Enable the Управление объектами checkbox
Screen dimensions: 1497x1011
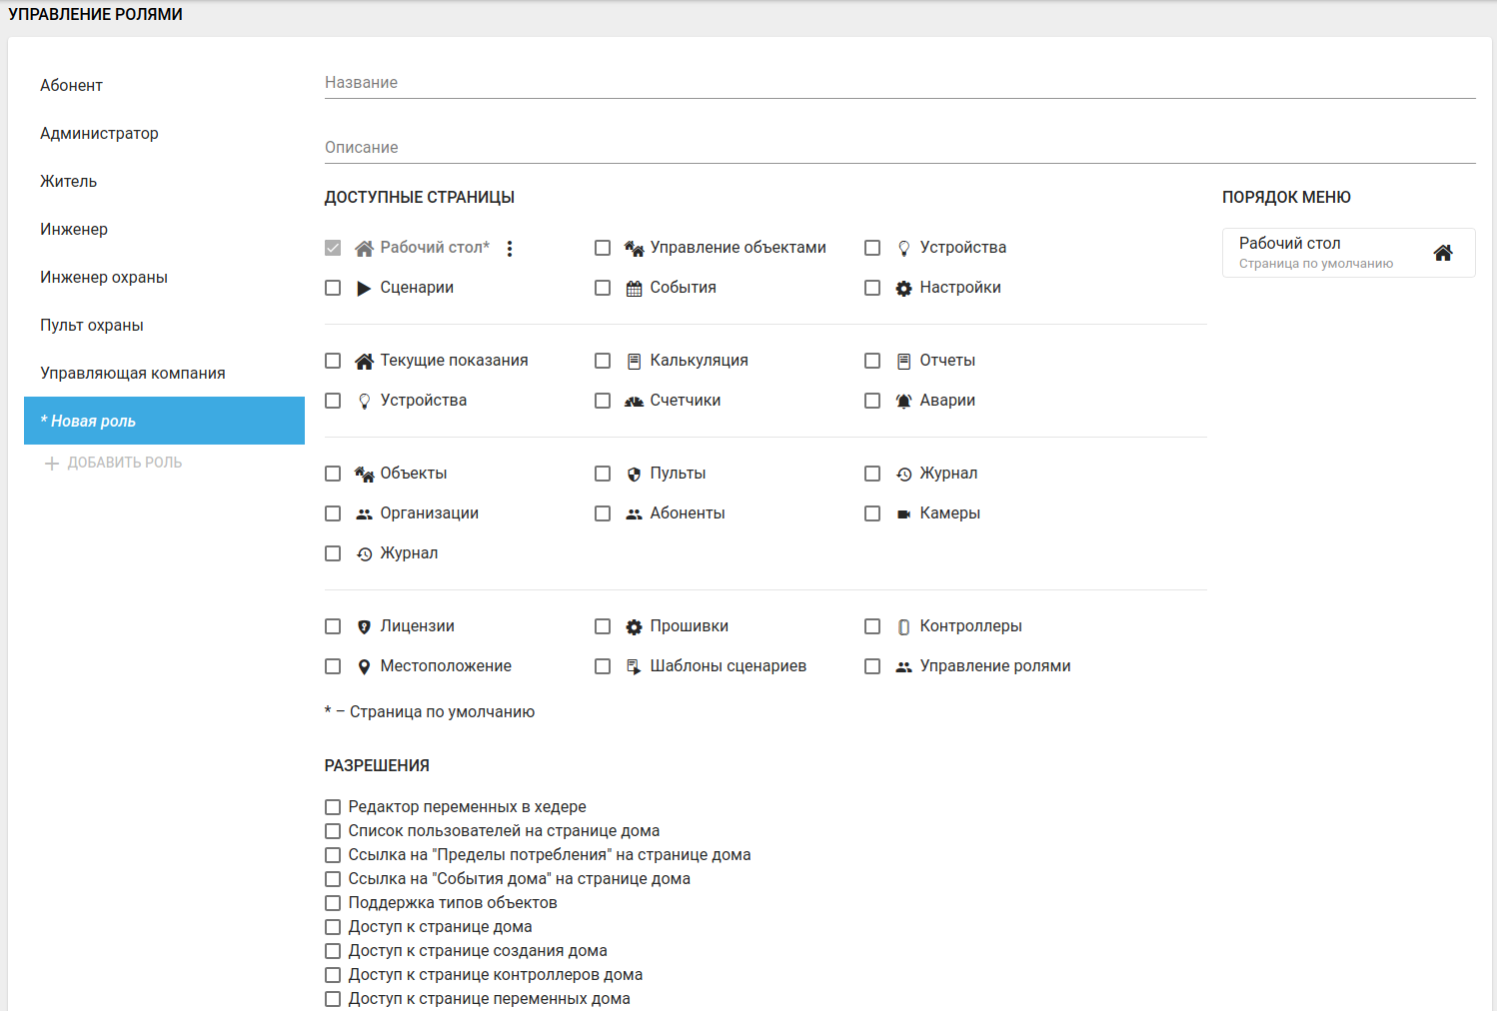(x=603, y=248)
